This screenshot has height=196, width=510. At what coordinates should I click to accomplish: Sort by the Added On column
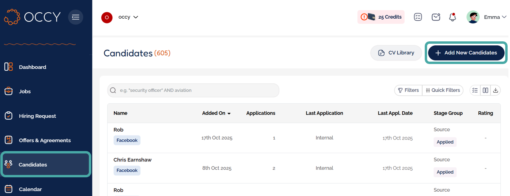(216, 113)
